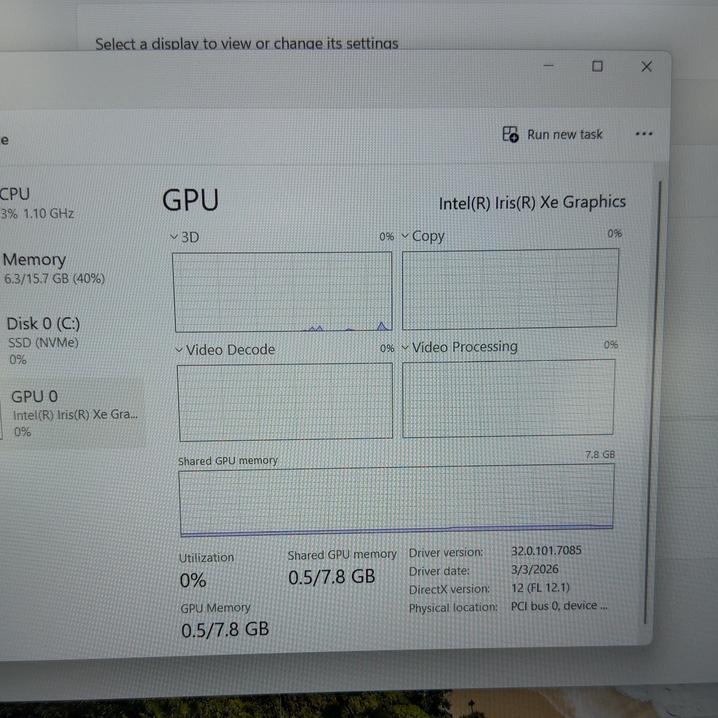Click driver date 3/3/2026
Image resolution: width=718 pixels, height=718 pixels.
[x=535, y=569]
